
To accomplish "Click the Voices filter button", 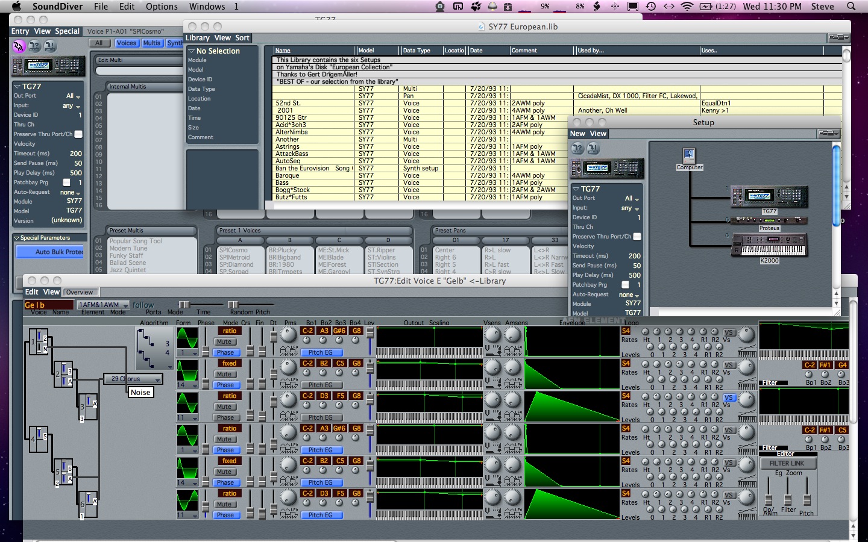I will (x=127, y=43).
